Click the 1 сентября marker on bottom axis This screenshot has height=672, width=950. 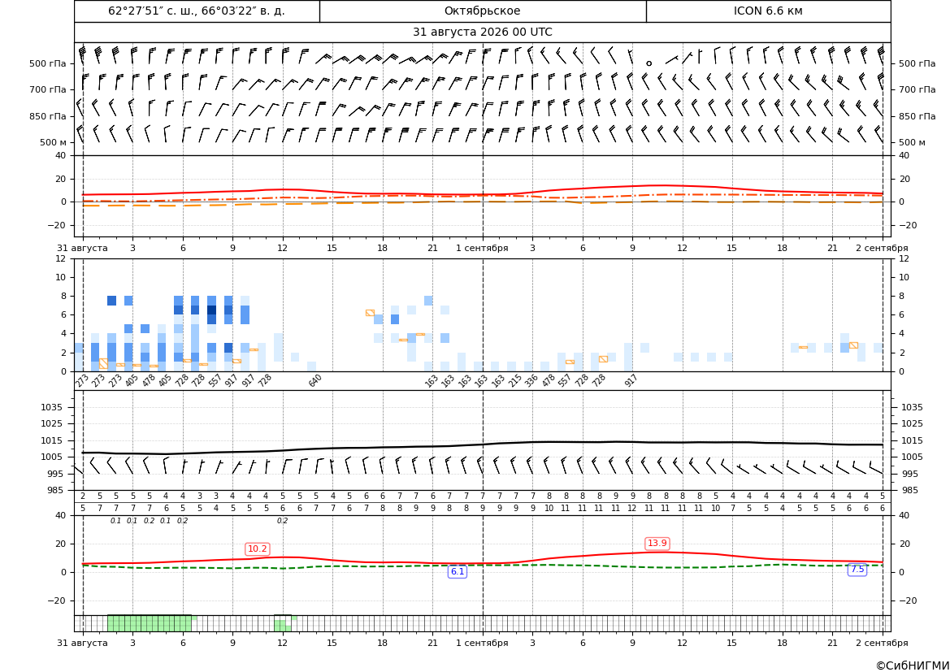[x=482, y=643]
